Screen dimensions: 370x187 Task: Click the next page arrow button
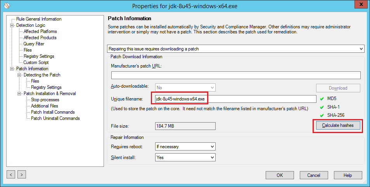click(x=22, y=175)
